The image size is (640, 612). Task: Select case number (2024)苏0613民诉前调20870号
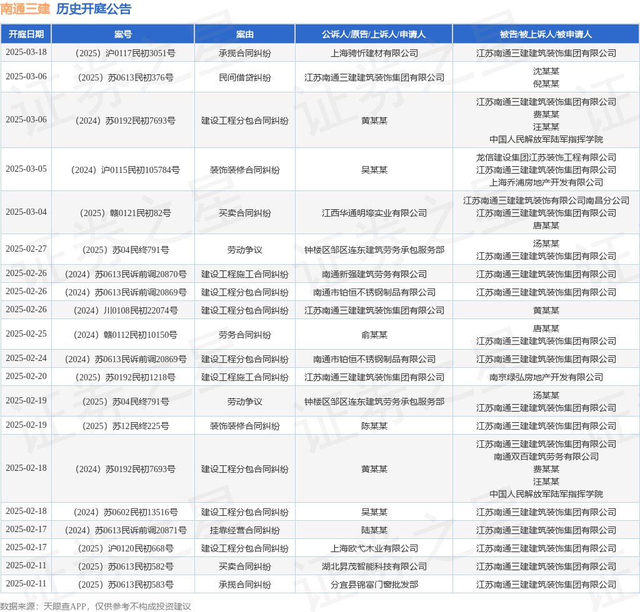click(x=125, y=274)
